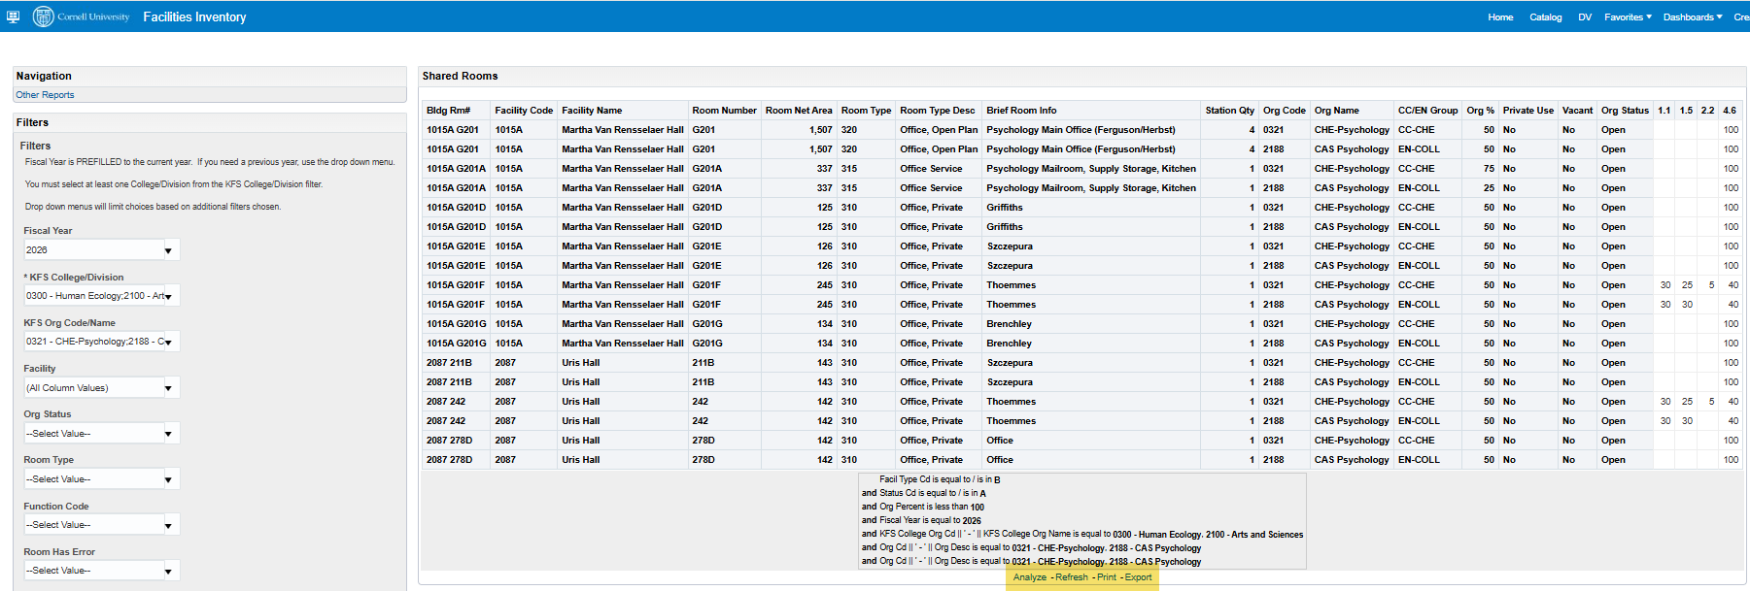This screenshot has height=591, width=1750.
Task: Click the Print link below table
Action: pos(1107,577)
